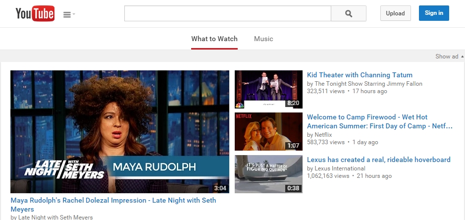
Task: Open the Maya Rudolph featured video thumbnail
Action: click(x=120, y=131)
